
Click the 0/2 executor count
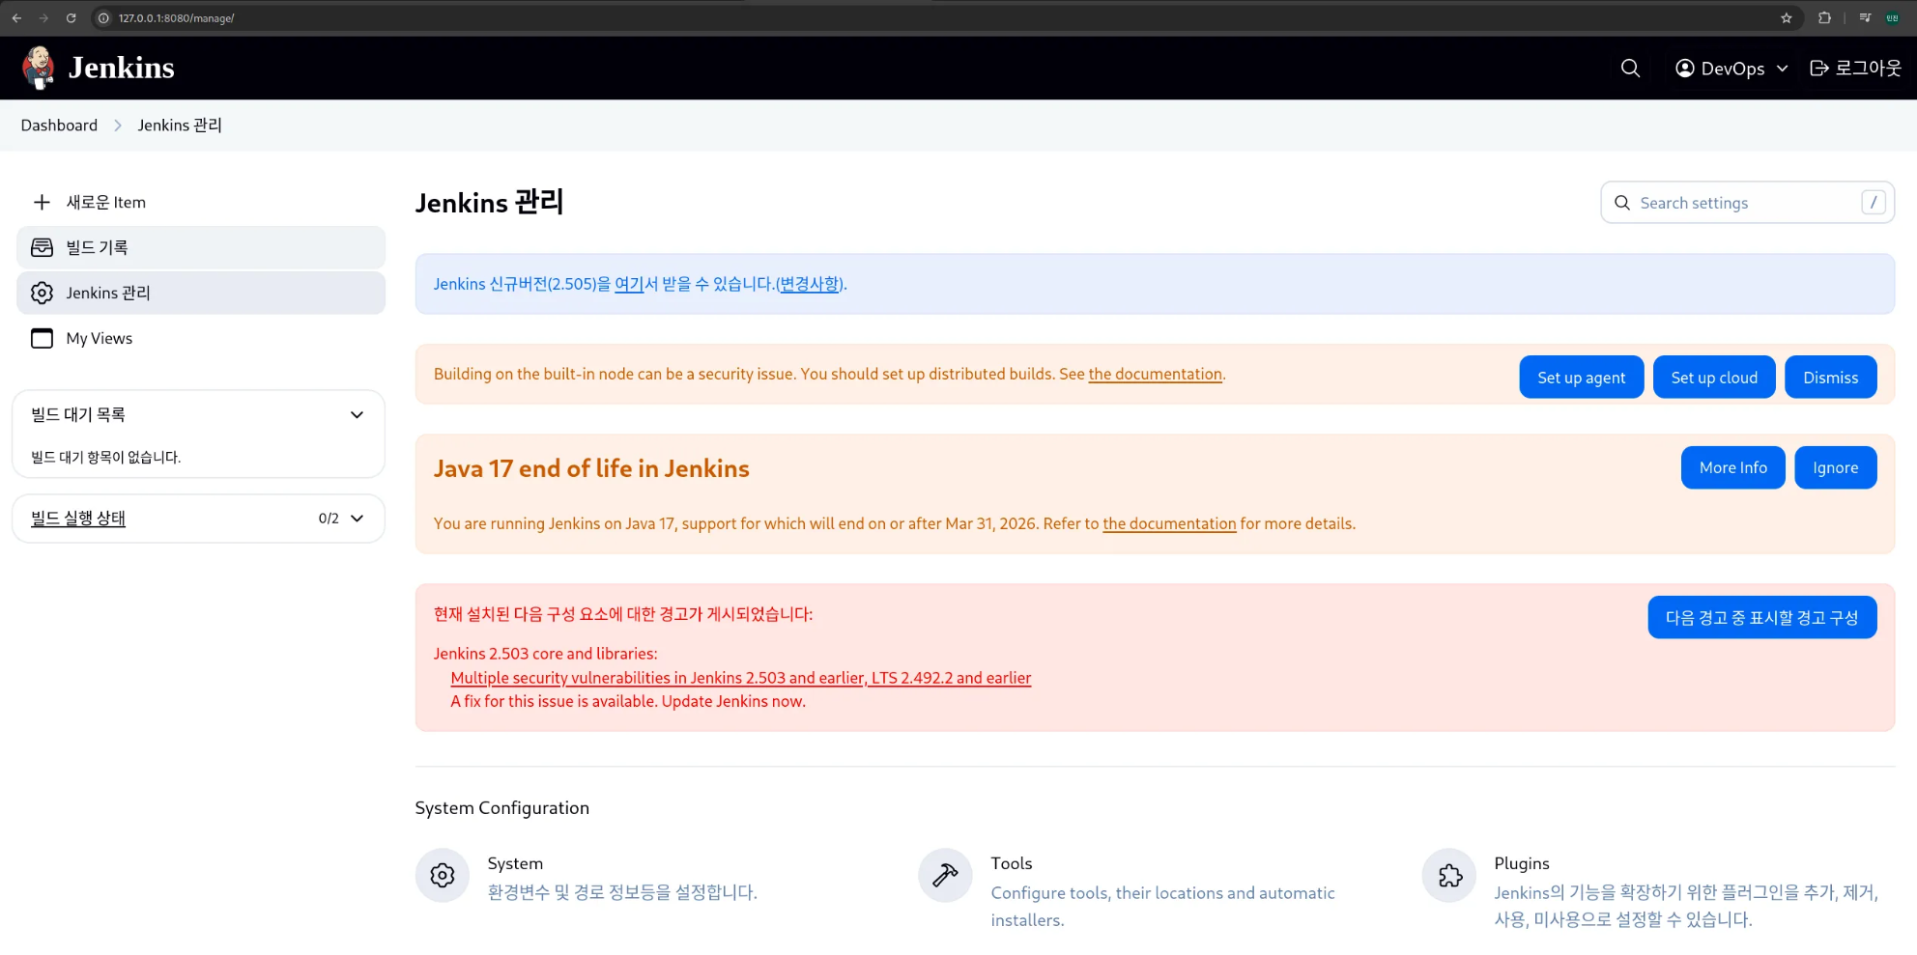pyautogui.click(x=329, y=519)
